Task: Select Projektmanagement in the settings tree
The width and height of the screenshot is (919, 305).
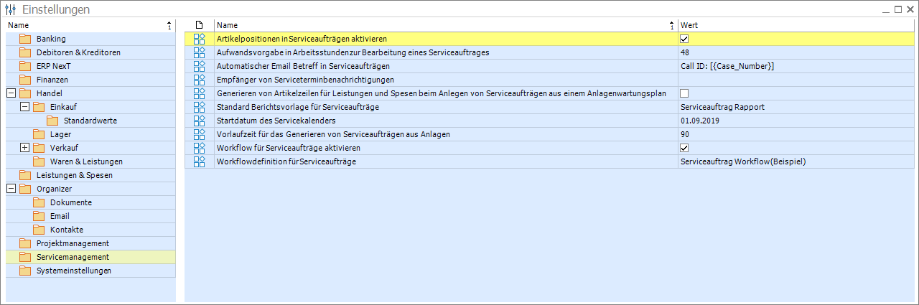Action: [x=73, y=243]
